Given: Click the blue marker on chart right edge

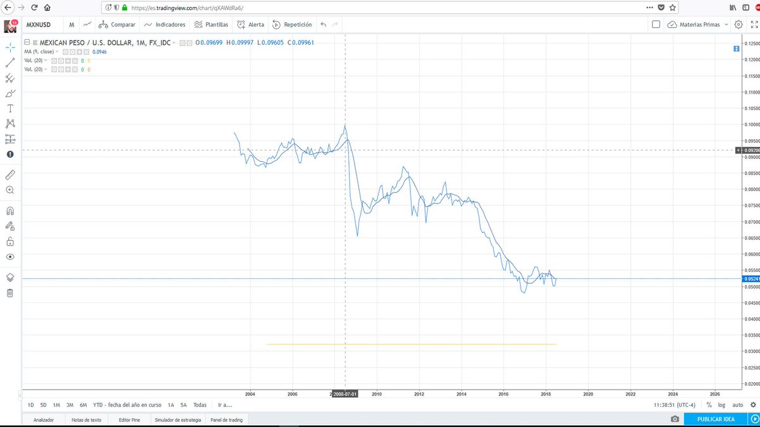Looking at the screenshot, I should (736, 48).
